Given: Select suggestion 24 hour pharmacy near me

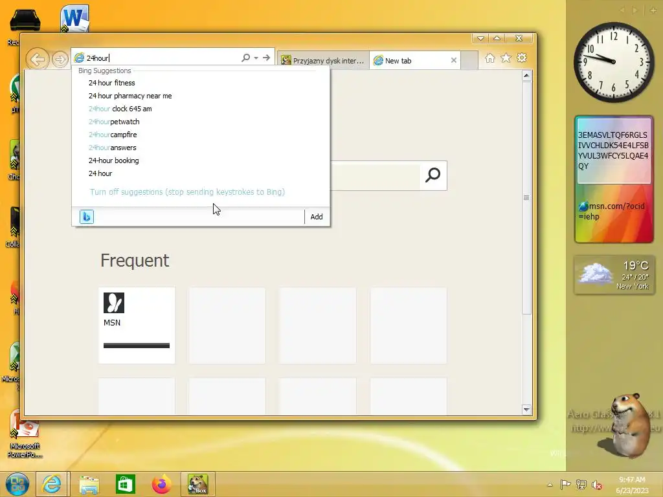Looking at the screenshot, I should [201, 96].
